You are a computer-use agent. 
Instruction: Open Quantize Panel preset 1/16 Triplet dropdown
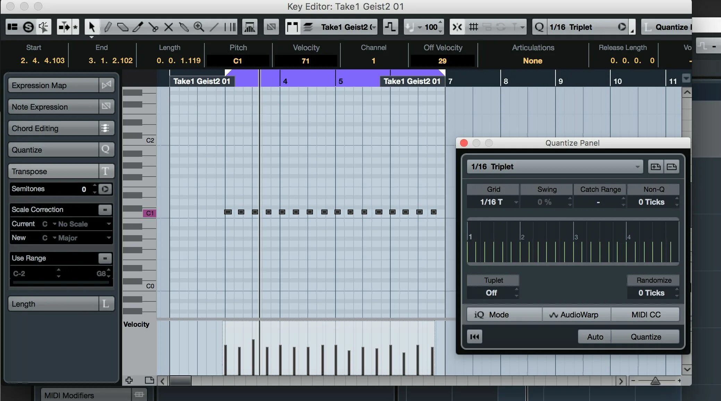pyautogui.click(x=555, y=167)
